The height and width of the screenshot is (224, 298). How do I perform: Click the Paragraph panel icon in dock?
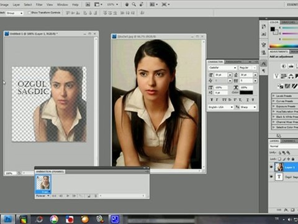tap(263, 71)
